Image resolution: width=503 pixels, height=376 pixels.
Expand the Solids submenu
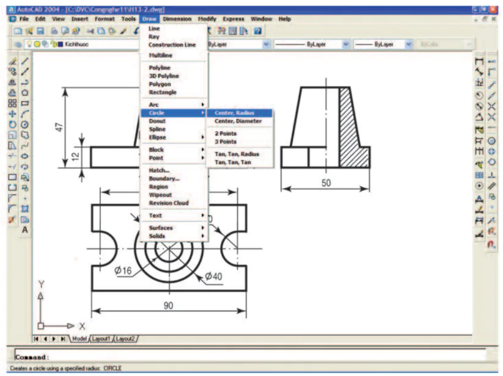(174, 236)
